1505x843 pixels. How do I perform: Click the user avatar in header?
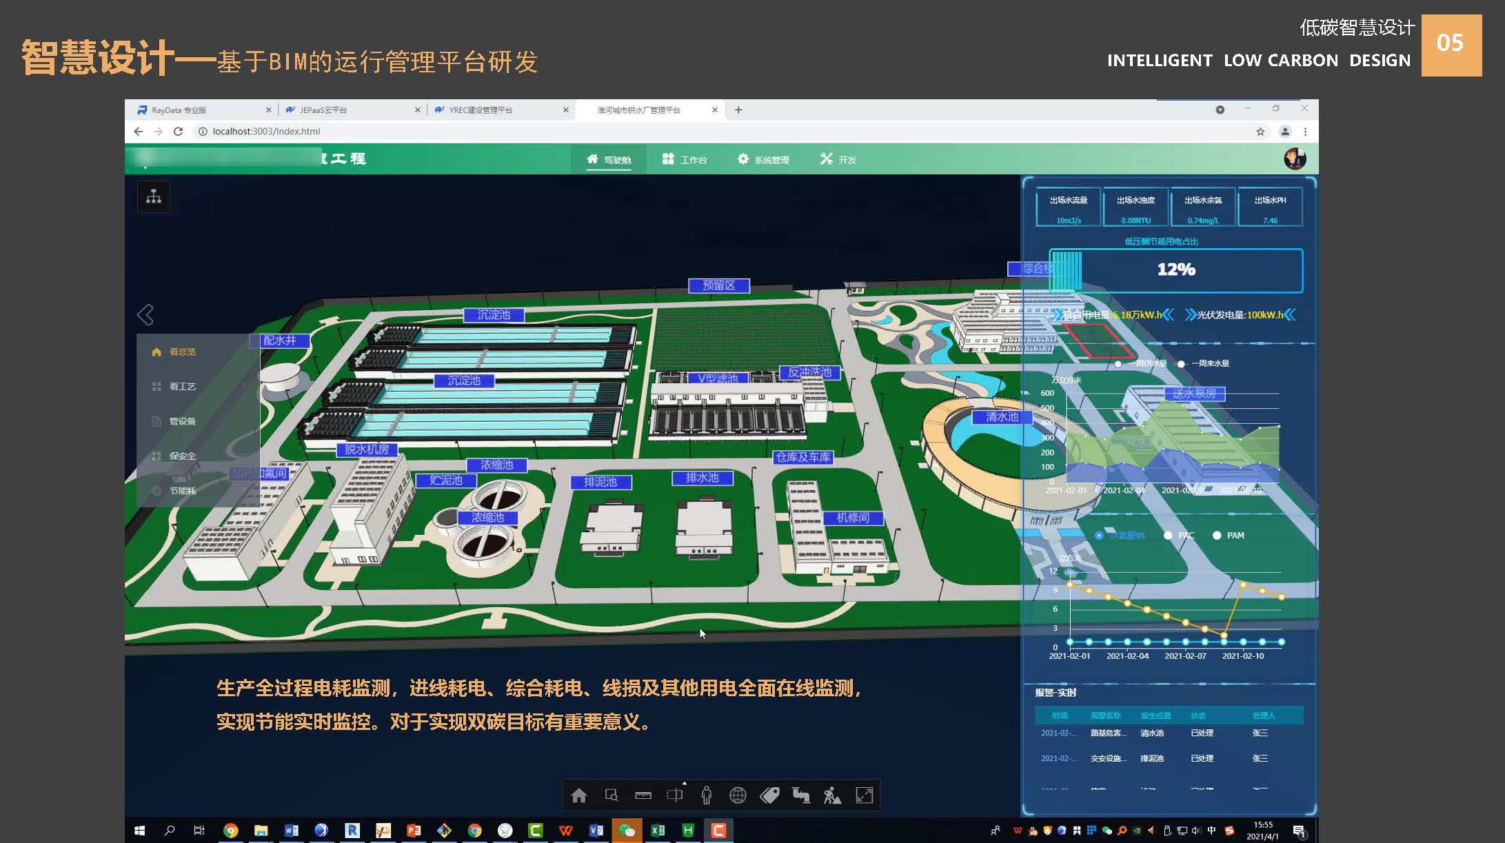[x=1295, y=159]
